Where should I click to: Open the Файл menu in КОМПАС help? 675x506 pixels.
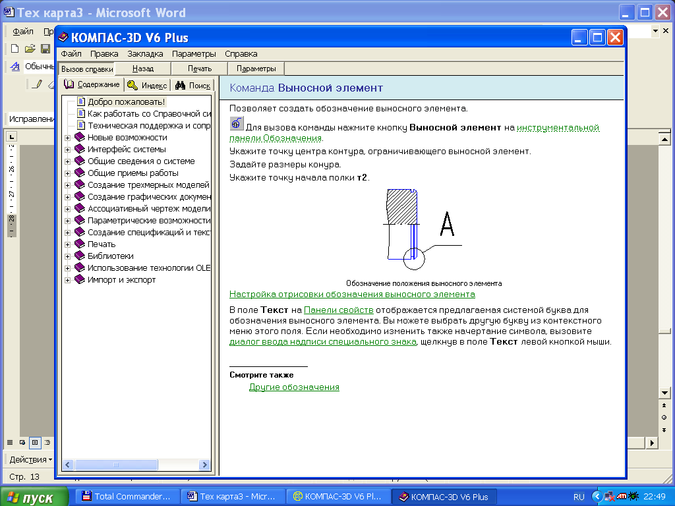pyautogui.click(x=71, y=54)
